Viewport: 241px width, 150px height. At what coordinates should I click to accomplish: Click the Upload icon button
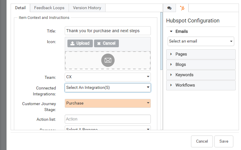[80, 43]
